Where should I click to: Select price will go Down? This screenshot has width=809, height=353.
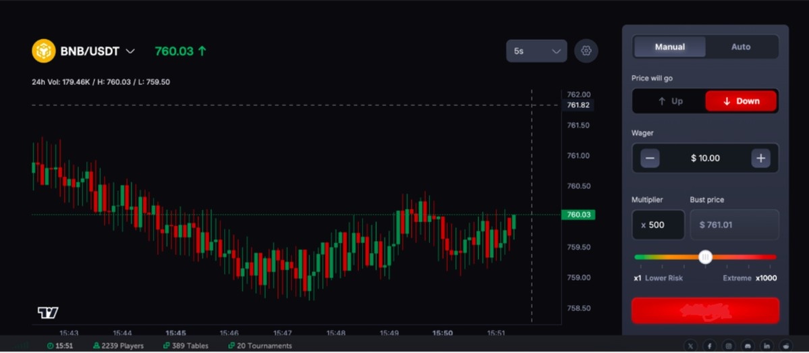pyautogui.click(x=741, y=101)
